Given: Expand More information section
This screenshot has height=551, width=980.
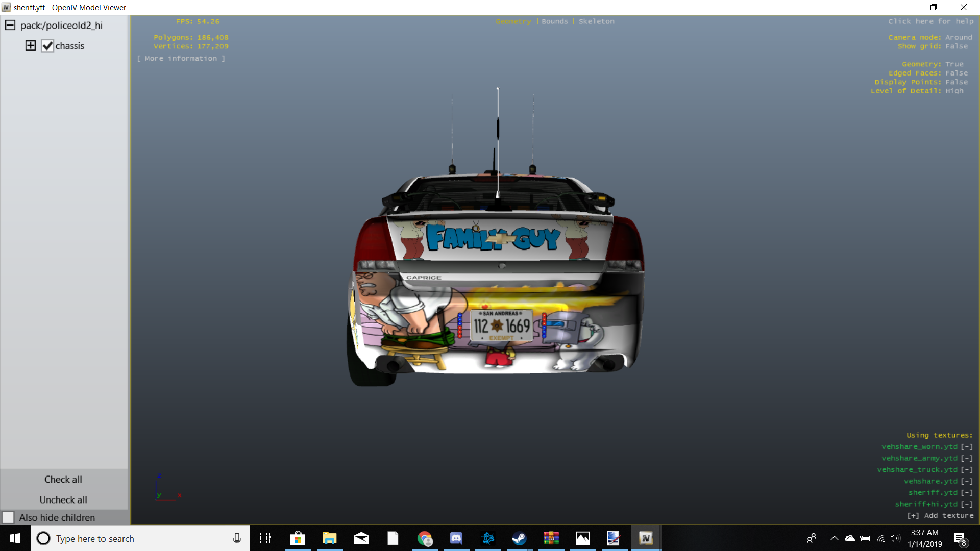Looking at the screenshot, I should (x=181, y=59).
